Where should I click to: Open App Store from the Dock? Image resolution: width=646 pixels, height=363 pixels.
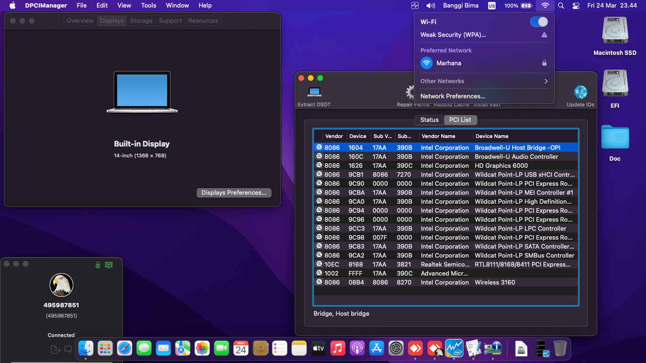pos(376,348)
